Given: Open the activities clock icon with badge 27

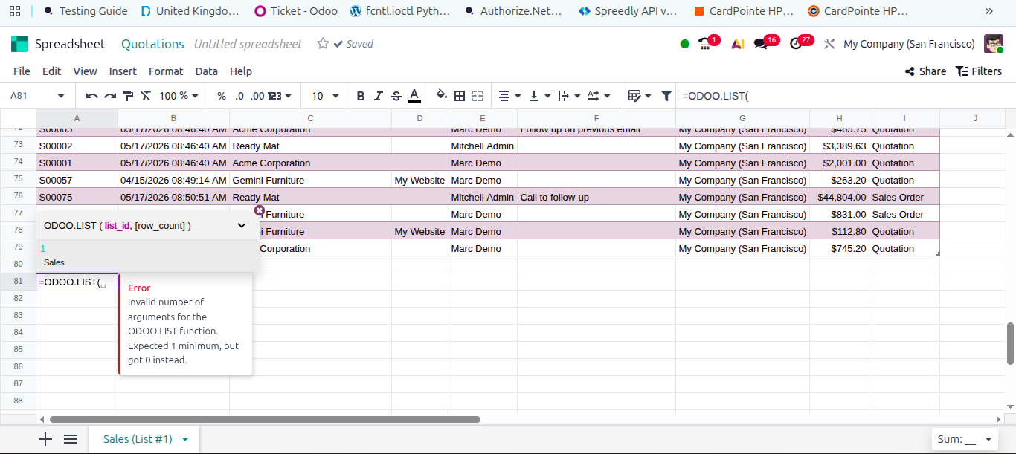Looking at the screenshot, I should pos(796,44).
